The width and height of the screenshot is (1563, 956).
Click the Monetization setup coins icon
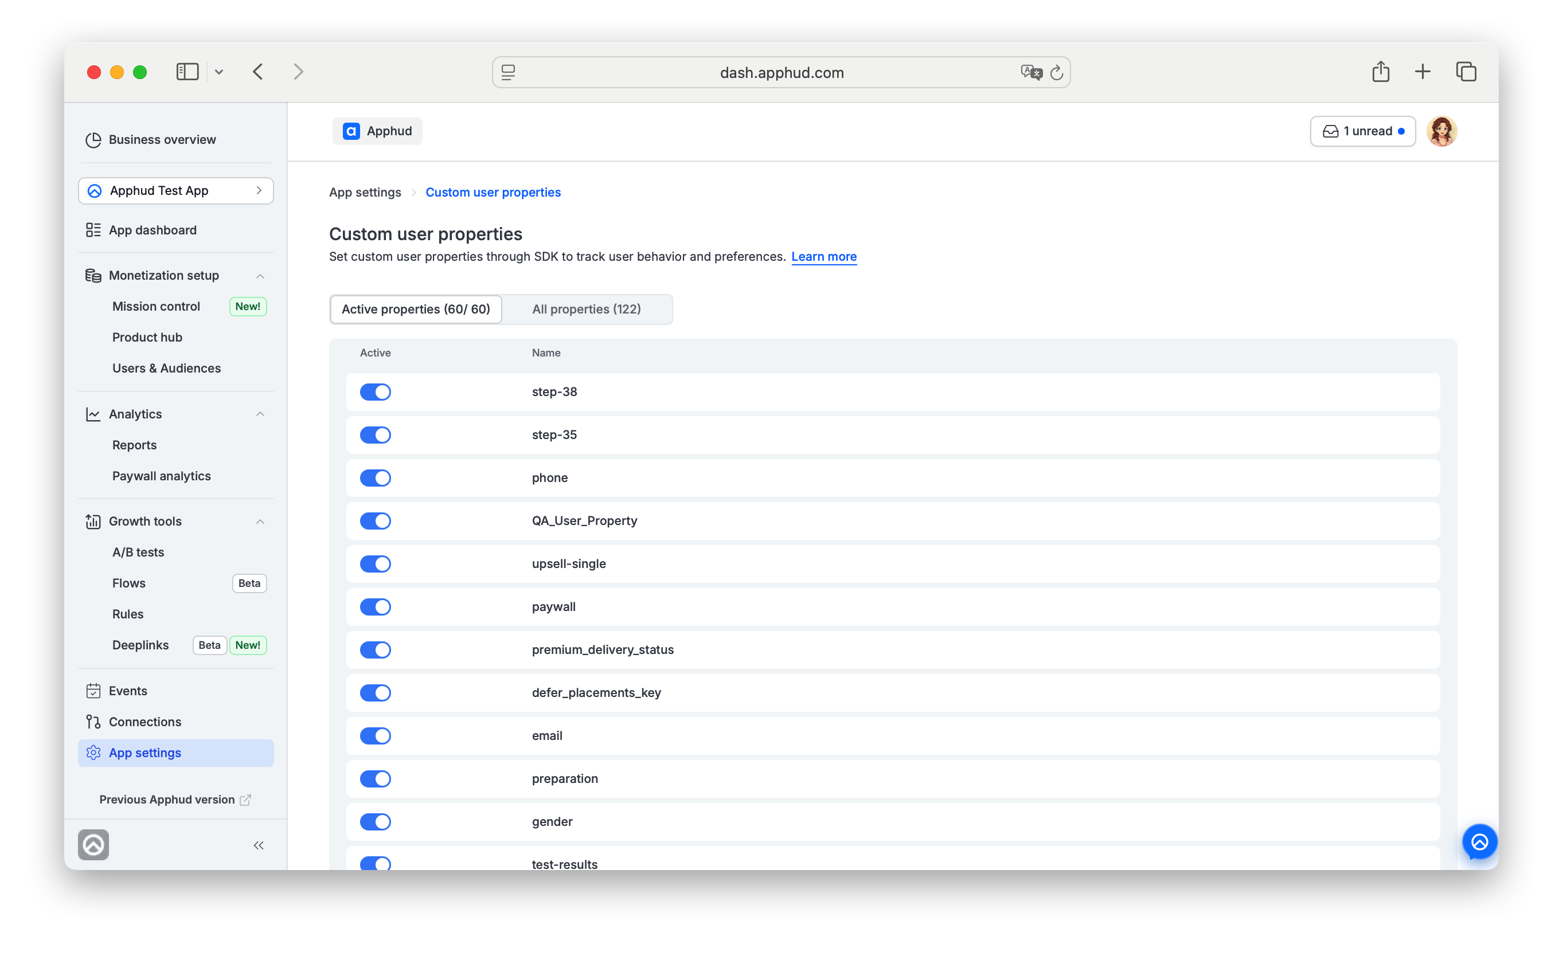click(x=93, y=275)
